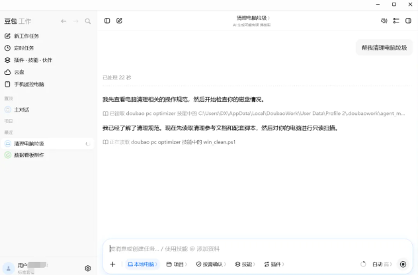The width and height of the screenshot is (418, 275).
Task: Start a new chat with the compose icon
Action: pyautogui.click(x=119, y=20)
